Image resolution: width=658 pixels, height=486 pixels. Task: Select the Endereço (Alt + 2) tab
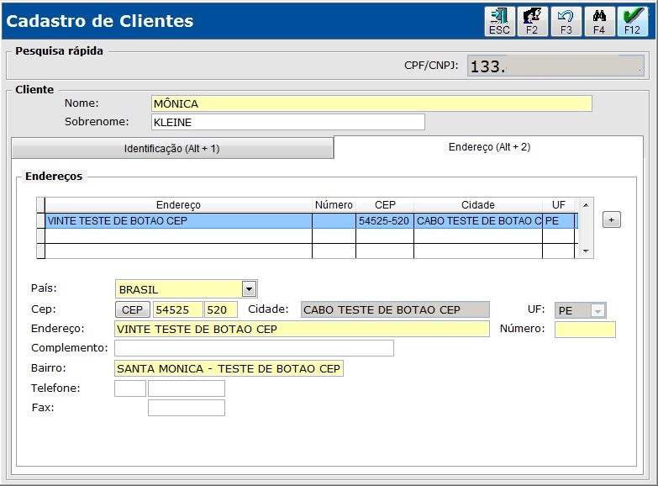coord(489,147)
